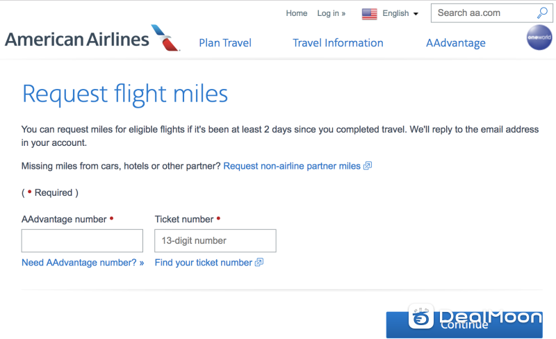This screenshot has height=339, width=556.
Task: Open the Plan Travel menu
Action: (x=225, y=43)
